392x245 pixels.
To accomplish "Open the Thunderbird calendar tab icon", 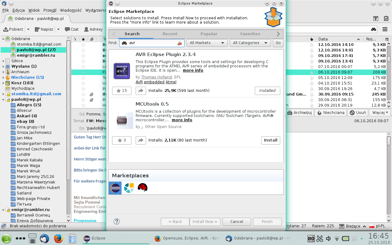I will tap(376, 19).
